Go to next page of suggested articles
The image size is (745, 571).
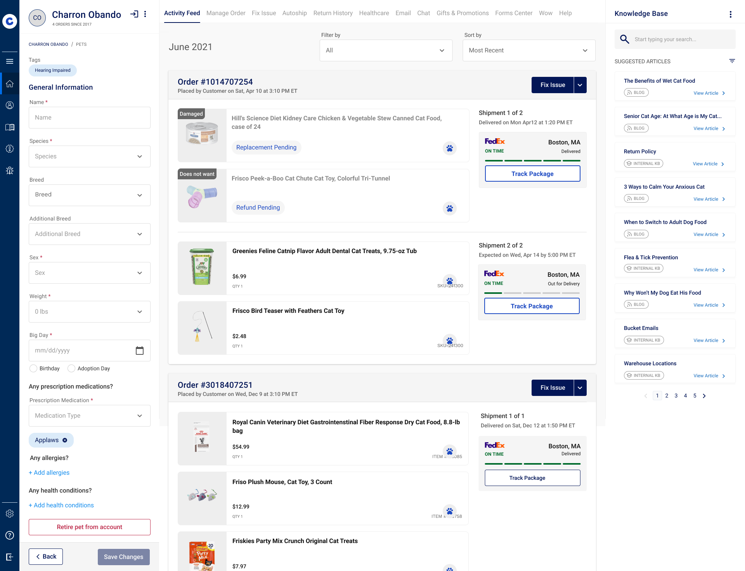[x=704, y=396]
